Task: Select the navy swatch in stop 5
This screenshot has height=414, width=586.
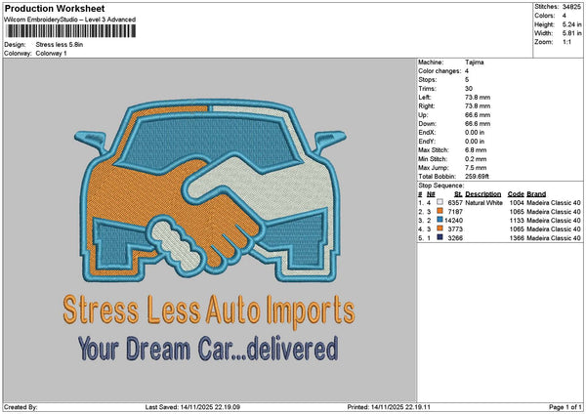Action: pos(440,237)
